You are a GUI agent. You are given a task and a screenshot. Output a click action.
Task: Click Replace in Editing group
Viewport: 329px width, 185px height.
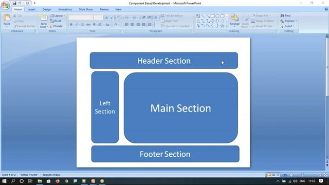pyautogui.click(x=289, y=21)
